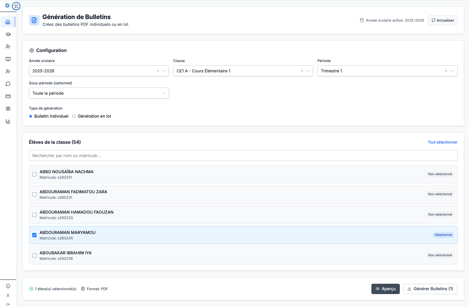
Task: Open the Home dashboard sidebar icon
Action: tap(8, 22)
